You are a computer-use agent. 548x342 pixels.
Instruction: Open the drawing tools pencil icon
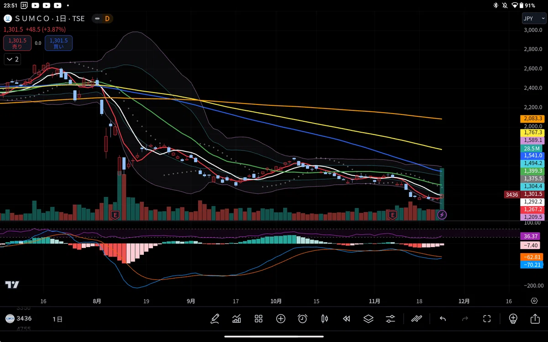click(x=215, y=319)
